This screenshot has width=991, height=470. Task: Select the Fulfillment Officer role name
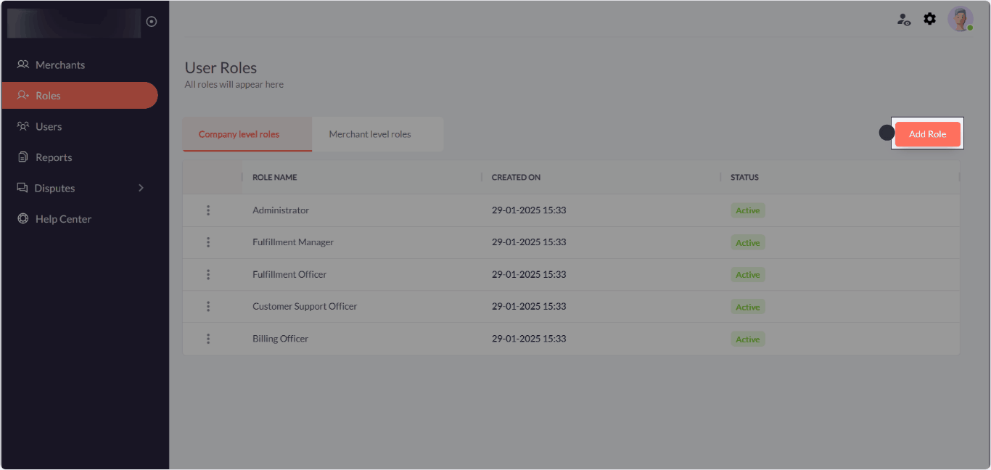click(289, 274)
